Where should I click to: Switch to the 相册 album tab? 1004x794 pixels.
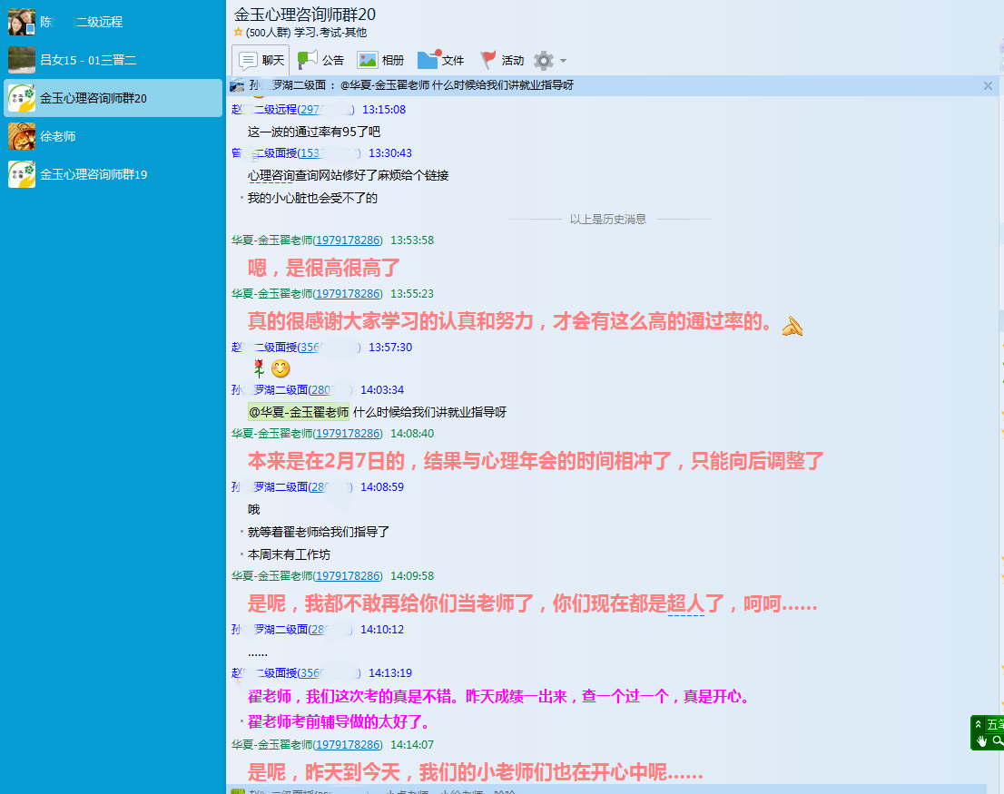(x=380, y=61)
